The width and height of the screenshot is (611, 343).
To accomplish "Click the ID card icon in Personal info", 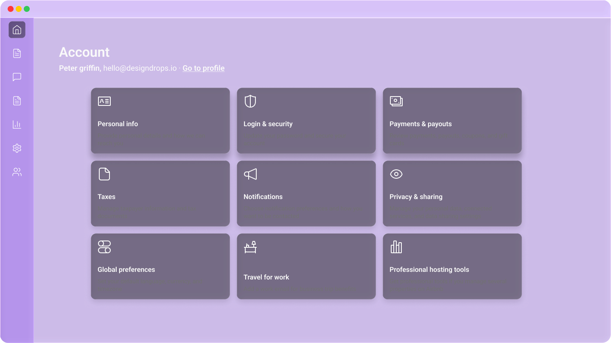I will (104, 101).
